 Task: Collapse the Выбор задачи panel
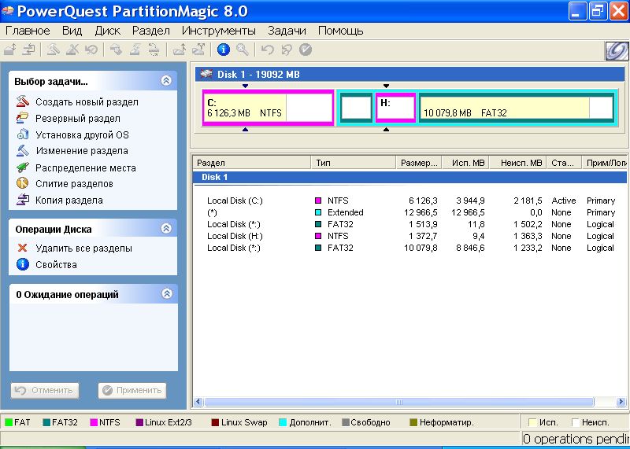click(x=165, y=80)
